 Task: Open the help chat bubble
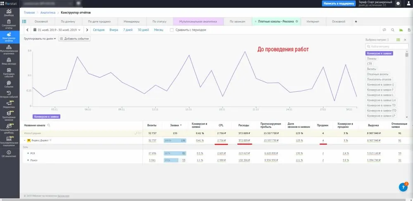click(403, 187)
